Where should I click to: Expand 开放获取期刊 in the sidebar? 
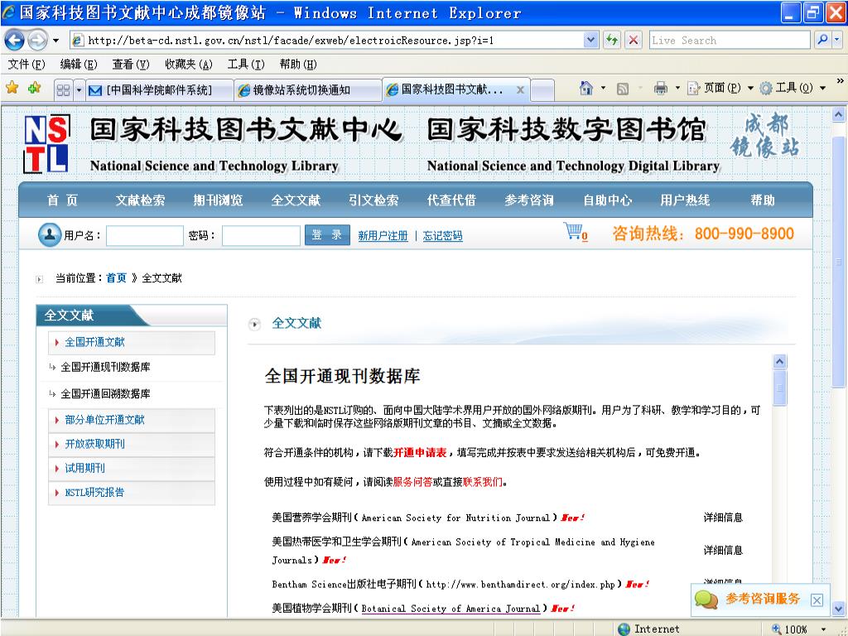132,444
